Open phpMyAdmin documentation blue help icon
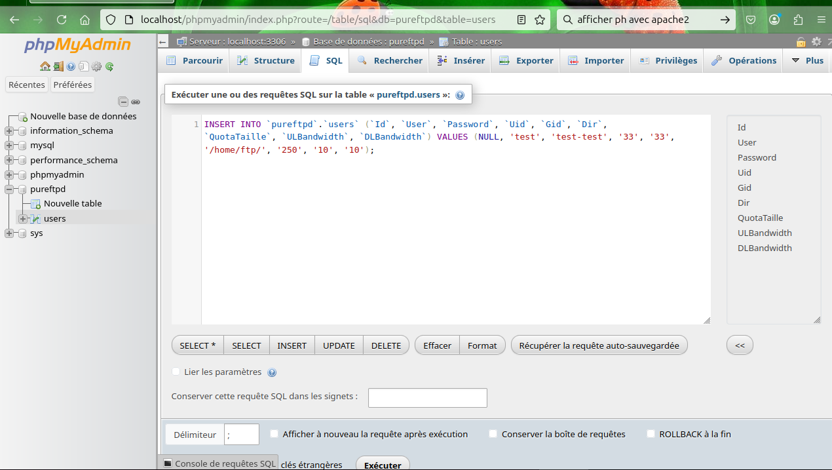This screenshot has height=470, width=832. pos(71,66)
